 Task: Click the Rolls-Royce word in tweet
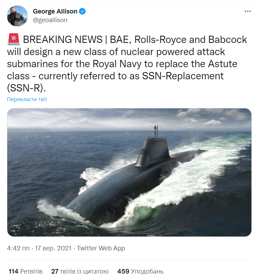160,39
